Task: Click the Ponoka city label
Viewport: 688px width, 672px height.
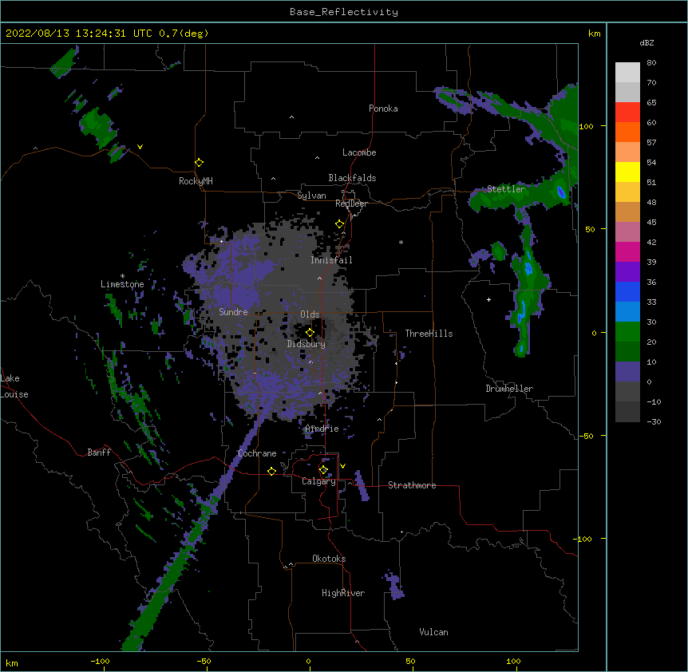Action: [383, 109]
